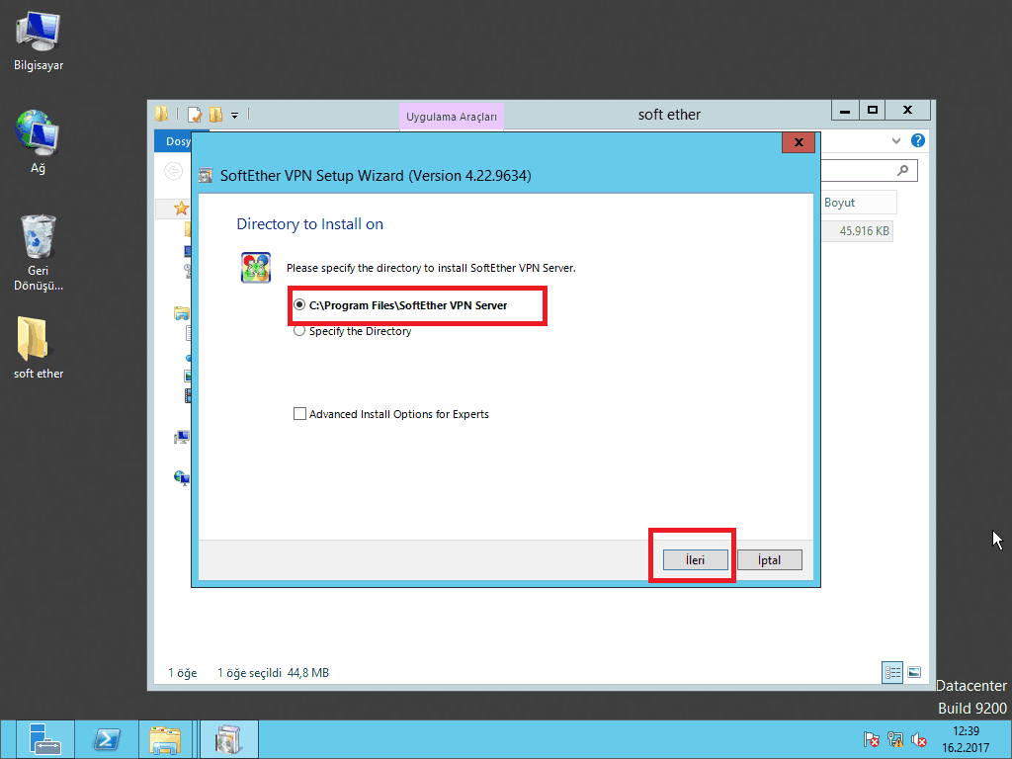The image size is (1012, 759).
Task: Open the Ağ network desktop icon
Action: 39,142
